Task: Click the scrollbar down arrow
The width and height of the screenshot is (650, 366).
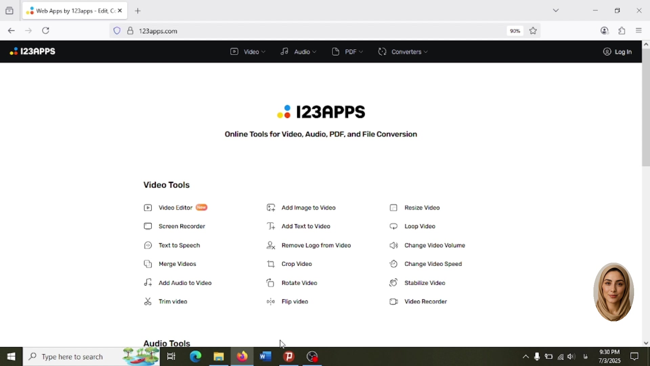Action: [x=646, y=343]
